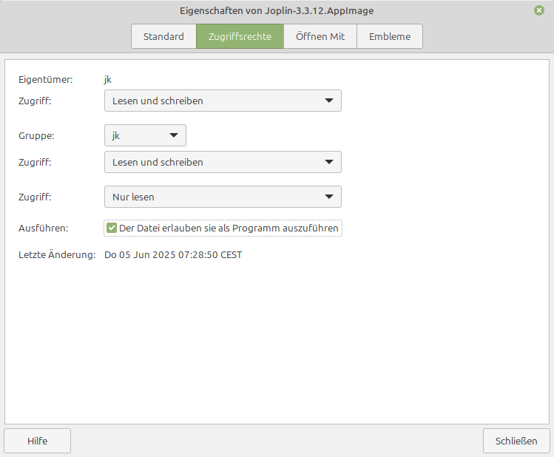
Task: Open the Gruppe 'jk' dropdown
Action: [145, 135]
